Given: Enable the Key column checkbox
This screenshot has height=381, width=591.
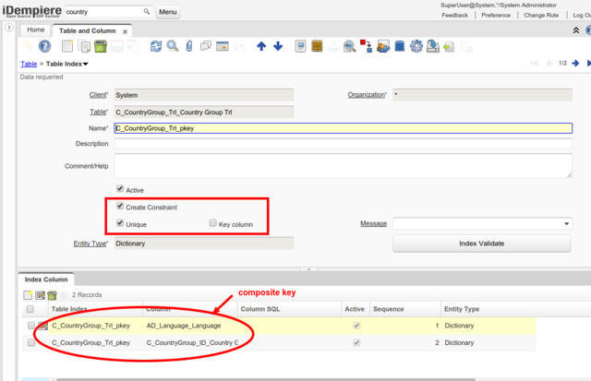Looking at the screenshot, I should (x=212, y=224).
